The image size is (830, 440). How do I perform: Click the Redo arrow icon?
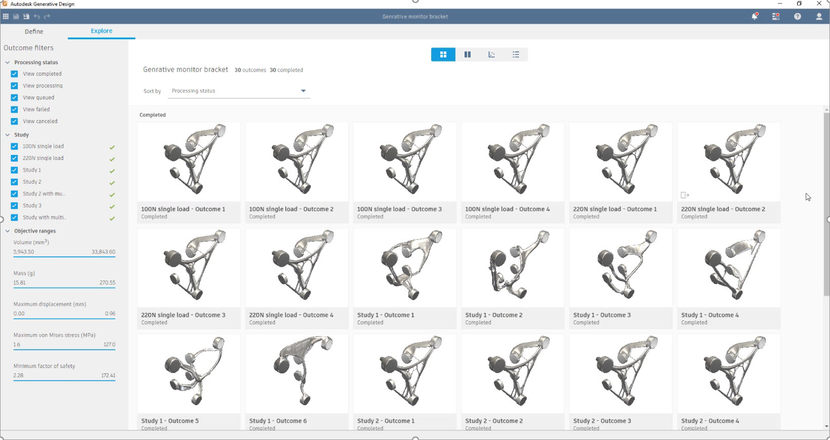[47, 17]
